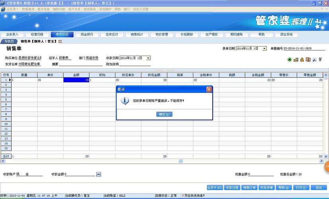
Task: Click the 零售价 column header
Action: tap(284, 75)
